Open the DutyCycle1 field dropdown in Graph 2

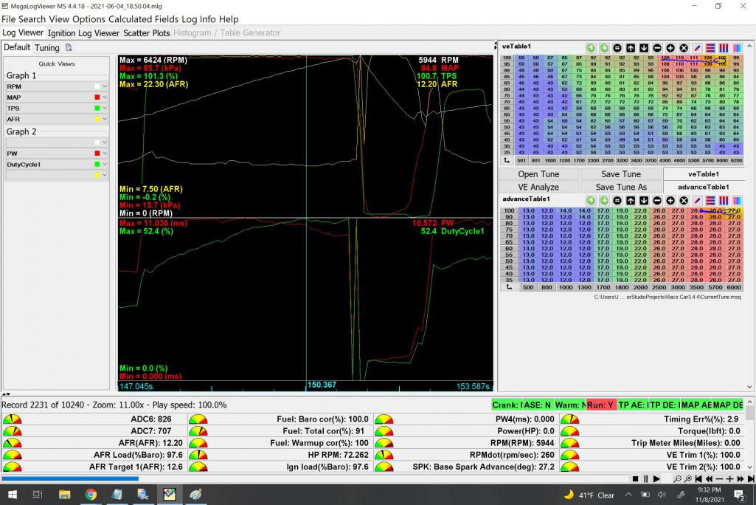coord(105,165)
